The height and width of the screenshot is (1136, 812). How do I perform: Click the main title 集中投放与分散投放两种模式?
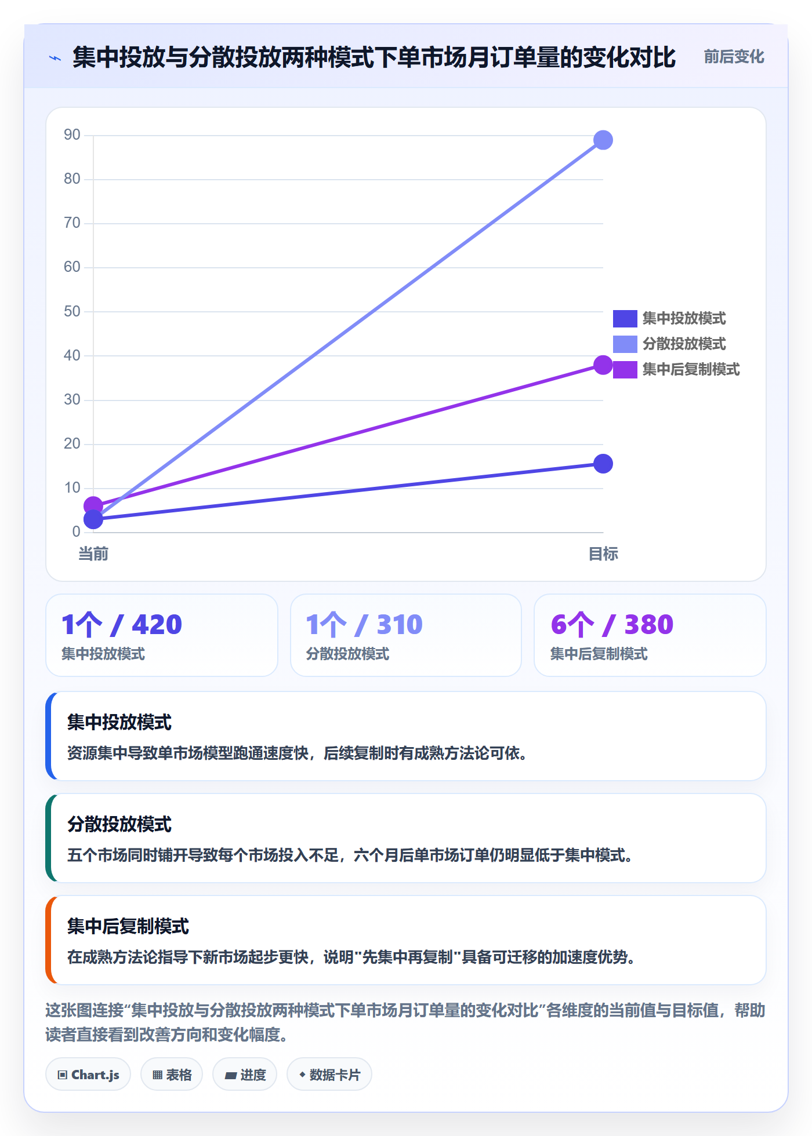(223, 58)
